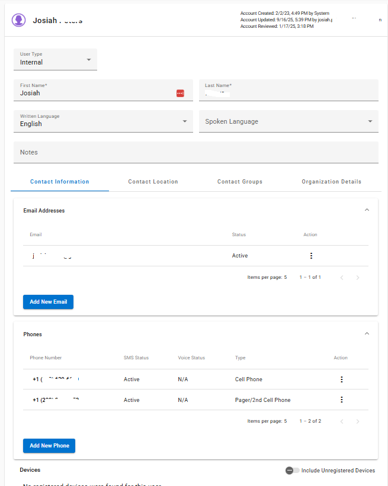This screenshot has height=486, width=388.
Task: Open the Written Language dropdown
Action: (x=102, y=121)
